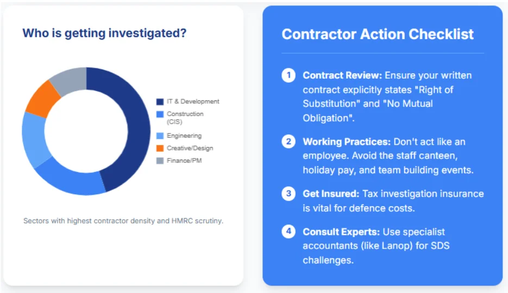508x293 pixels.
Task: Toggle the IT & Development legend label
Action: pos(193,101)
